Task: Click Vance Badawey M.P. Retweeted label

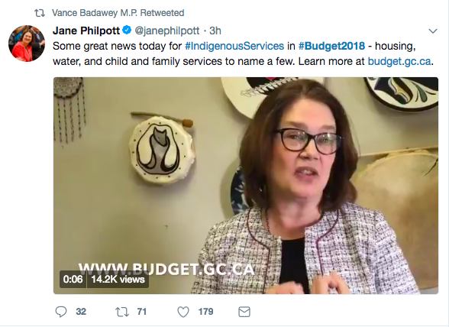Action: [118, 13]
